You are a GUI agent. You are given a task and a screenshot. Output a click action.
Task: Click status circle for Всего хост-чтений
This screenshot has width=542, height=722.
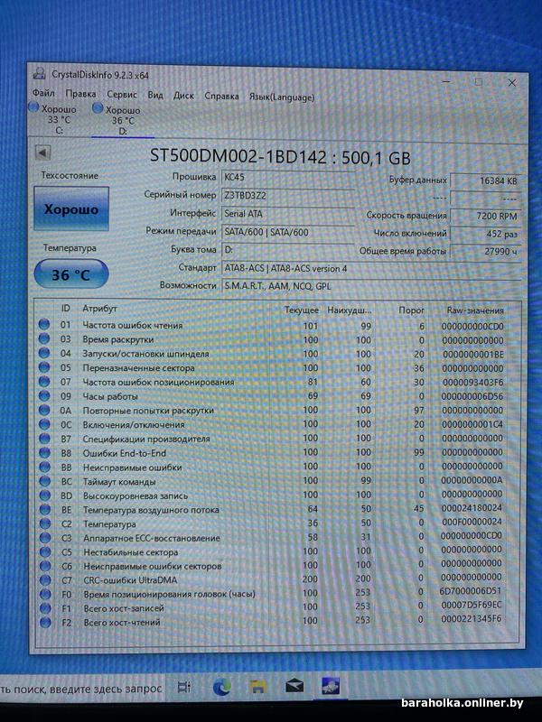pyautogui.click(x=45, y=623)
